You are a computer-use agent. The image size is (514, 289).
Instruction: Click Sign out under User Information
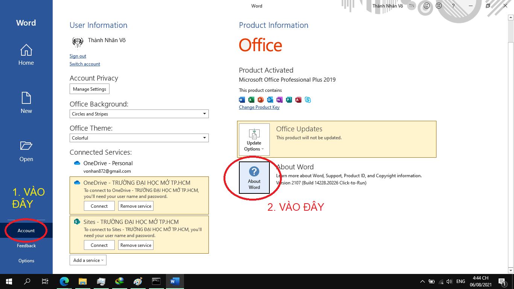pos(78,56)
